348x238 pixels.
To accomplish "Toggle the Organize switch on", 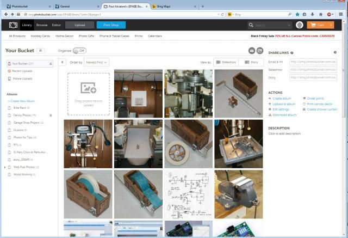I will 79,51.
